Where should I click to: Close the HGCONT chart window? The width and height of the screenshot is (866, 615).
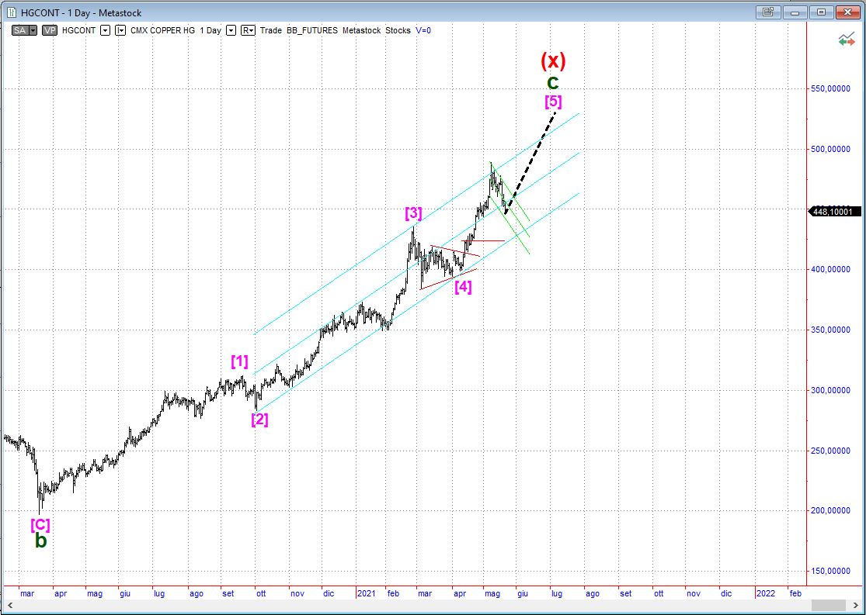847,12
